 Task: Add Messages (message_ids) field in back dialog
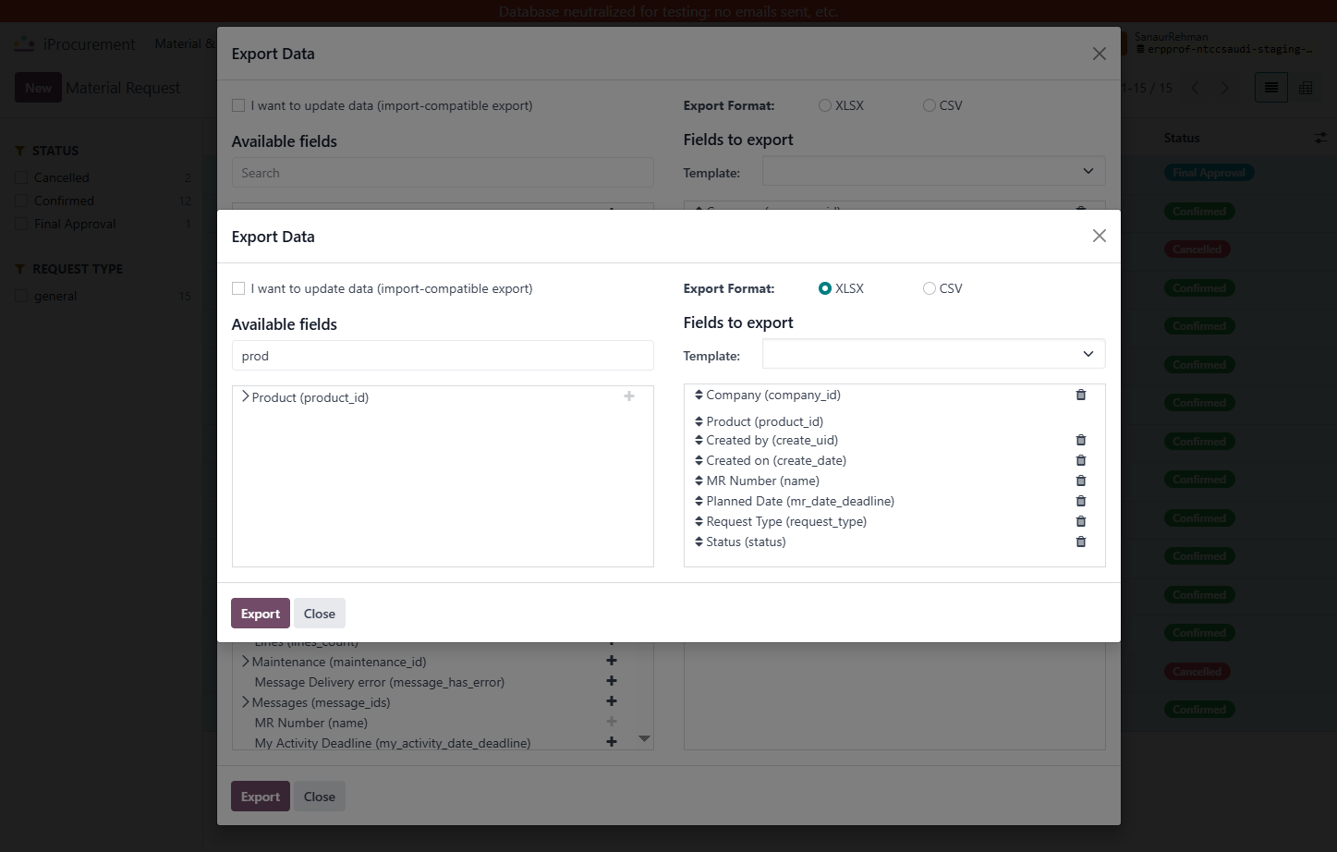tap(612, 701)
